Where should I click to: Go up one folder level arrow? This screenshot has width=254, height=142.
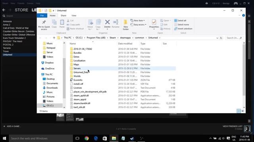coord(54,38)
